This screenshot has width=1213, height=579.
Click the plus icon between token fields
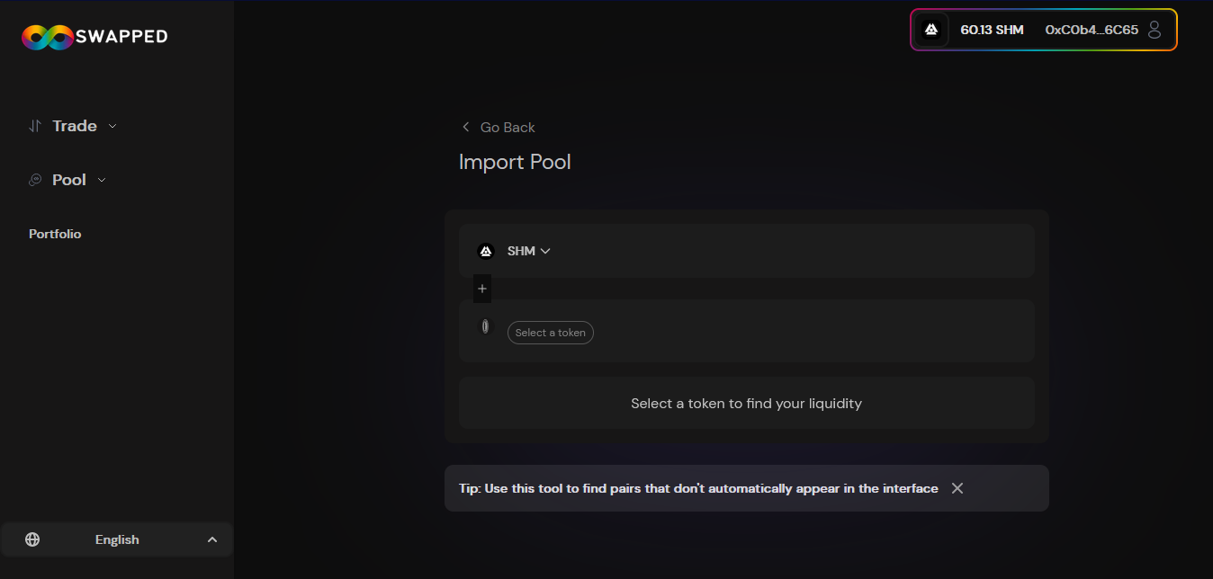click(482, 289)
